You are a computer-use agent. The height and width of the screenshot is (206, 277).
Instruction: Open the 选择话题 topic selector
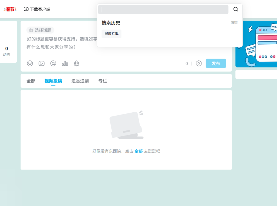coord(41,30)
